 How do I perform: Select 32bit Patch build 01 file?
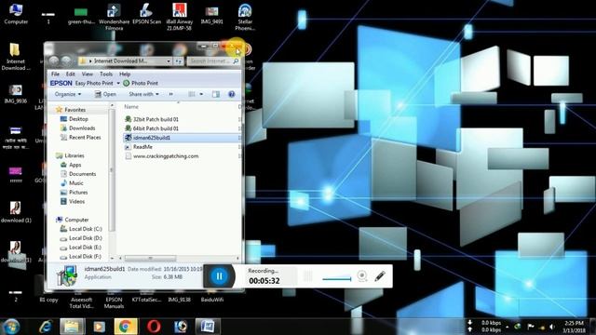pyautogui.click(x=152, y=119)
